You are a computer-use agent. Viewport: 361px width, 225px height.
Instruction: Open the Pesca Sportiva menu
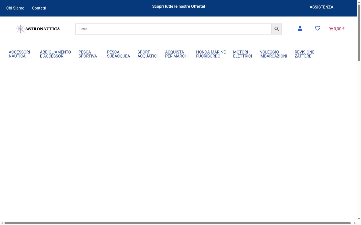click(88, 54)
